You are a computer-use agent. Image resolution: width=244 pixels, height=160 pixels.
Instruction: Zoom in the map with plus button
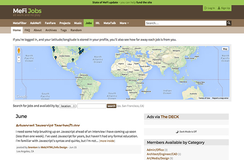[x=19, y=58]
